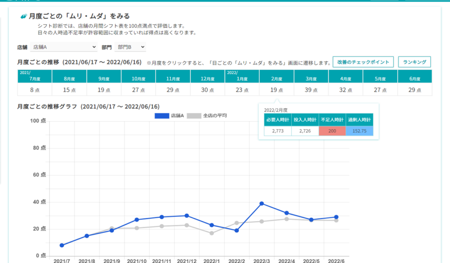Open the 店舗 dropdown showing 店舗A
450x263 pixels.
pyautogui.click(x=63, y=47)
